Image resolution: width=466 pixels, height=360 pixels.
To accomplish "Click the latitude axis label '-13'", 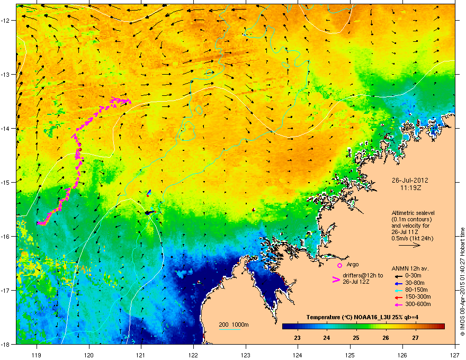I will point(6,74).
